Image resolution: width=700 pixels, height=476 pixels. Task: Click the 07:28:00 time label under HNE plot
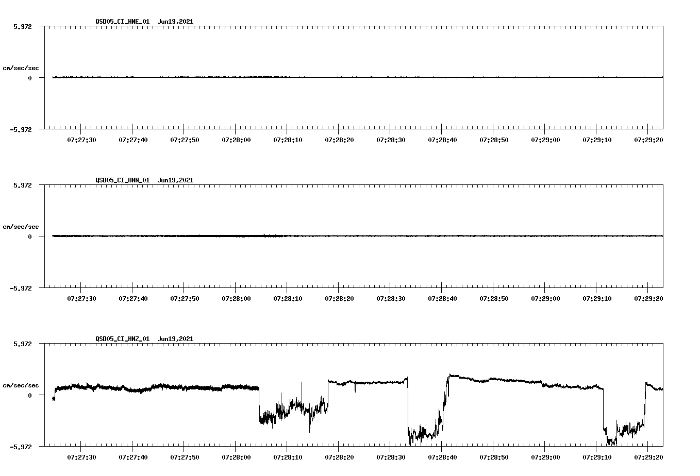(x=236, y=140)
